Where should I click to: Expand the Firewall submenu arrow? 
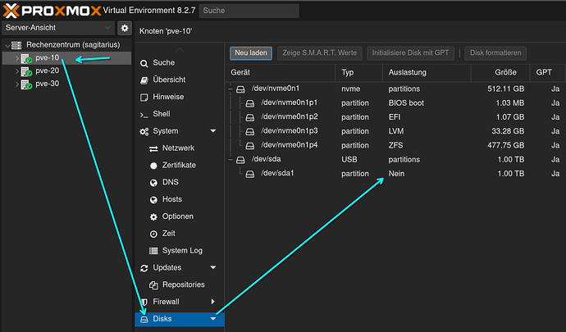[212, 302]
